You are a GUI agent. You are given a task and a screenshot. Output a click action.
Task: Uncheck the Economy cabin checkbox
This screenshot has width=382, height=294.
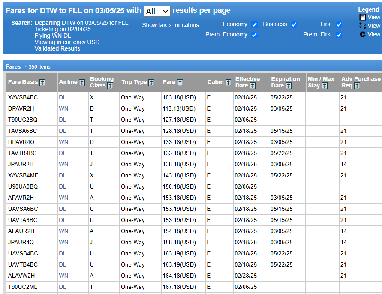[x=254, y=24]
